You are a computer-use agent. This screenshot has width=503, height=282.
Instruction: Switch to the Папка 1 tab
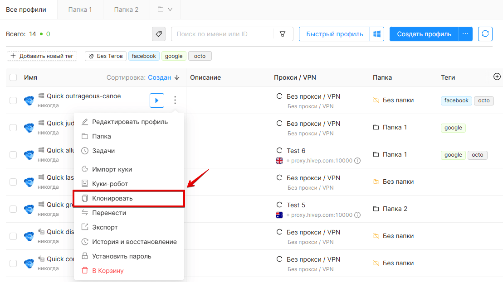coord(80,10)
